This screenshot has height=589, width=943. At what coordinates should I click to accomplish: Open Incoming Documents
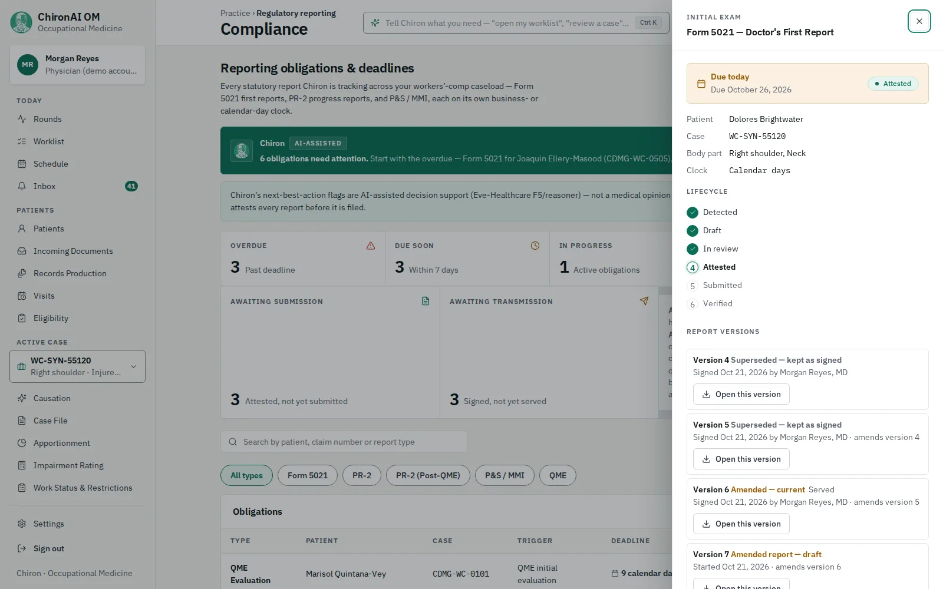pos(77,251)
